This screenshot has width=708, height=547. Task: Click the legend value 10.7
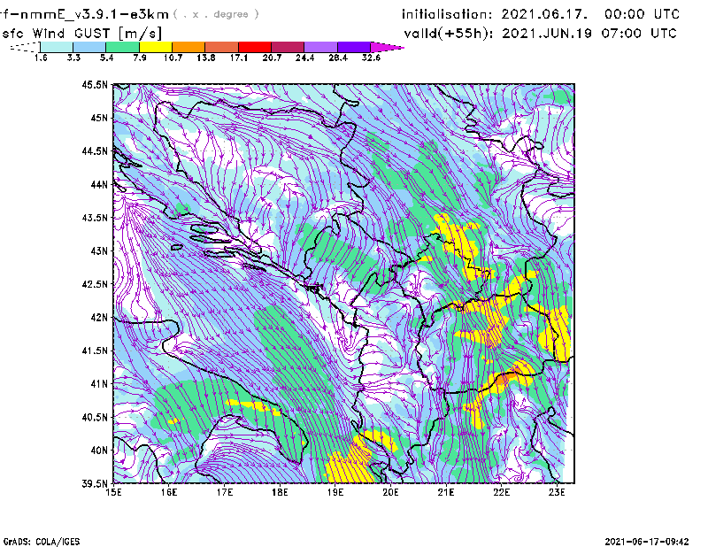pos(173,58)
